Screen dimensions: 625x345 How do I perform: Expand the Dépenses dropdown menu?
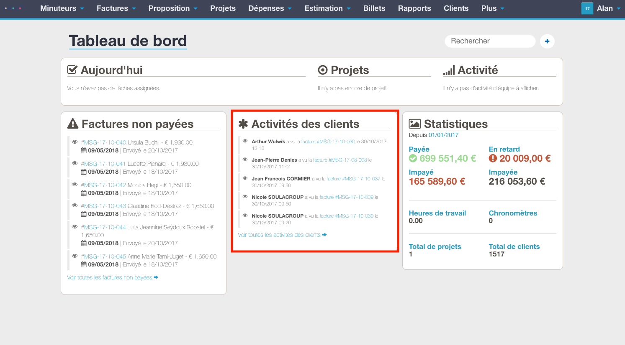pos(270,8)
